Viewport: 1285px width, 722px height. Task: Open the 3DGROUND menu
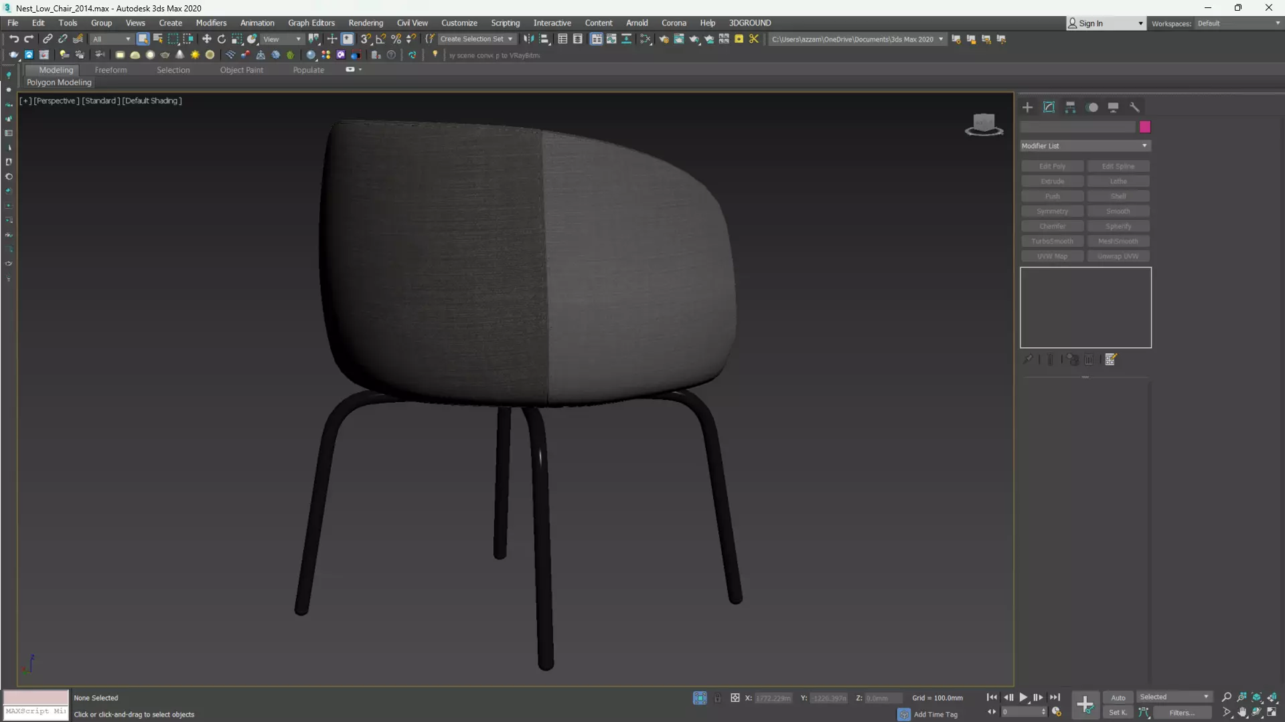[x=750, y=23]
